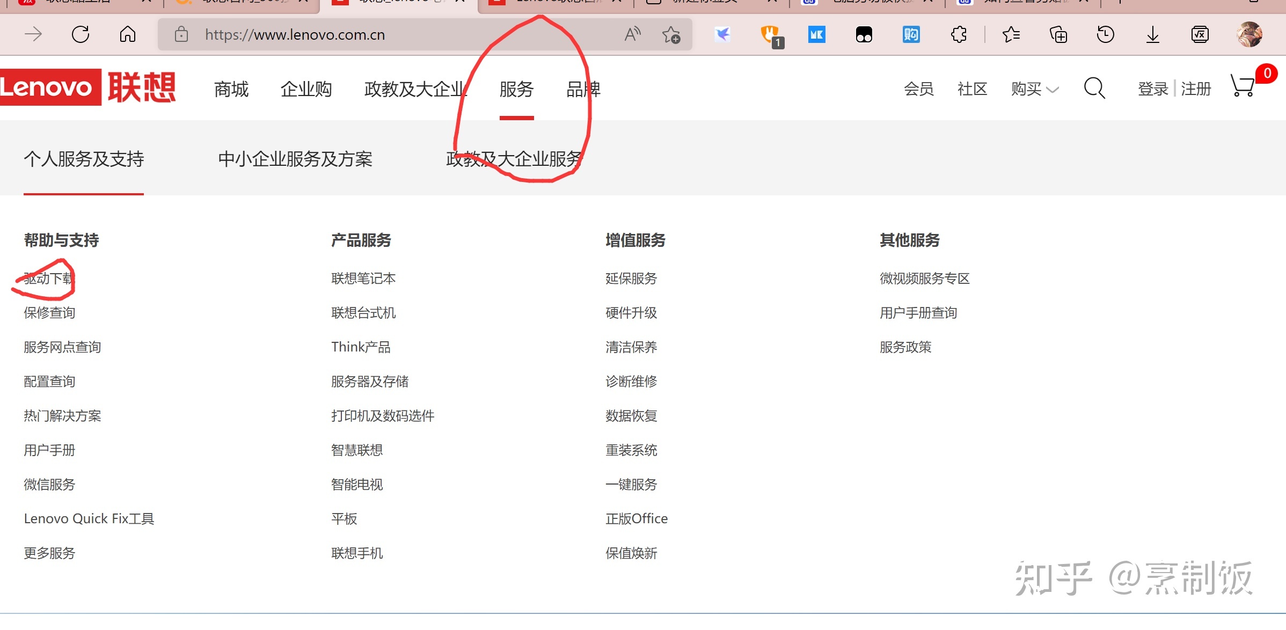Open the Favorites list icon
The width and height of the screenshot is (1286, 630).
1011,34
